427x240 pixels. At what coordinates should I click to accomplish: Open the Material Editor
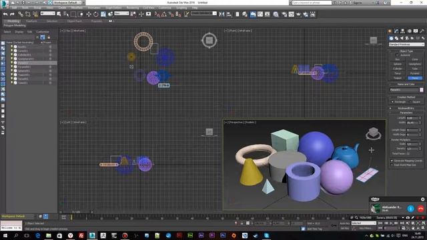coord(276,14)
